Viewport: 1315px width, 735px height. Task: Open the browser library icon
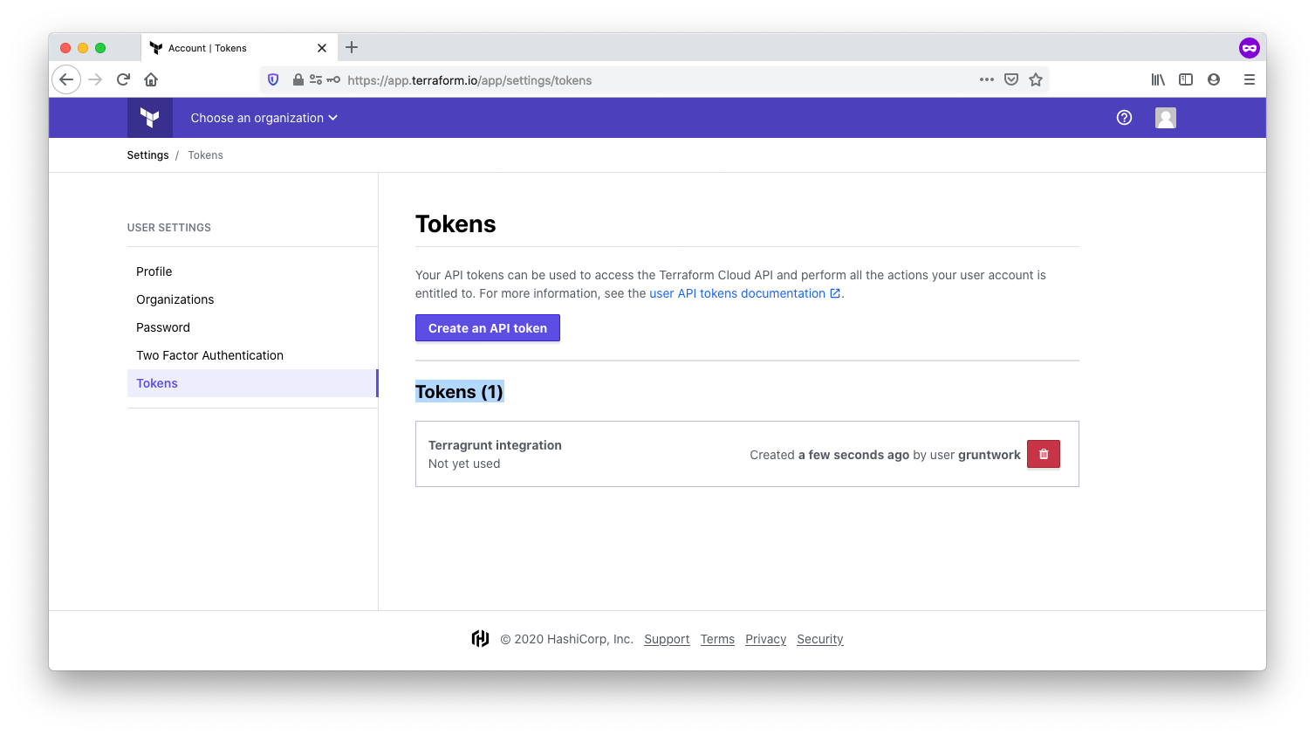(1157, 79)
